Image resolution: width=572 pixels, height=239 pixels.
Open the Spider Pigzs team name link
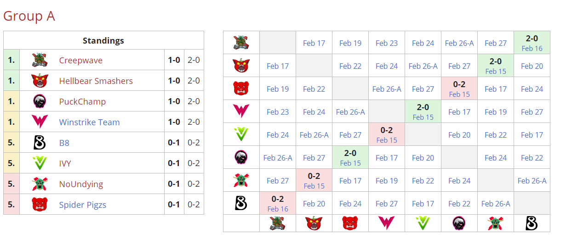pos(82,205)
